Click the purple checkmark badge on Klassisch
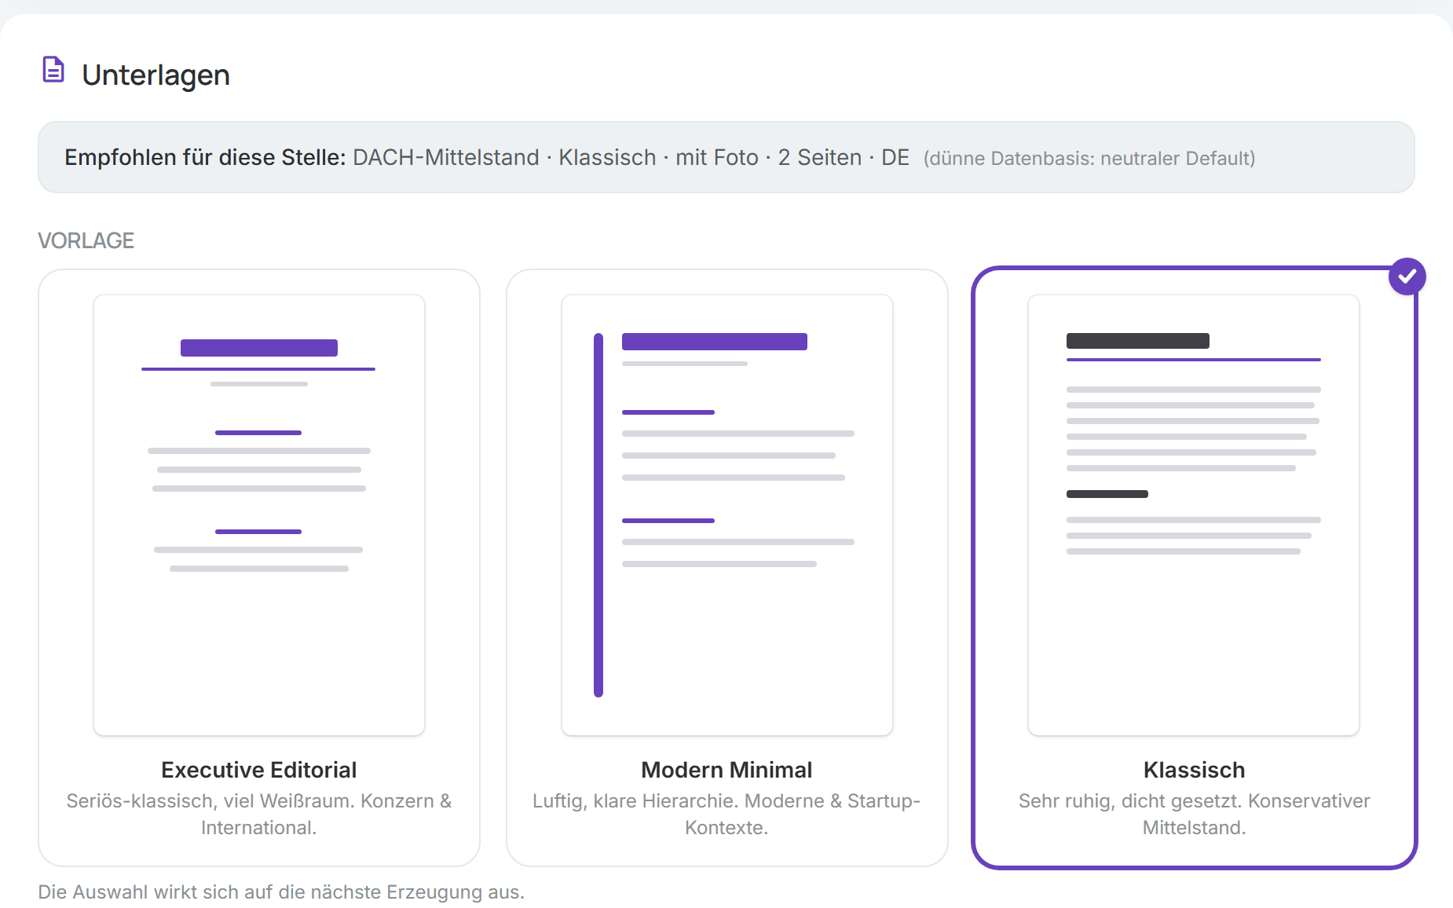 (x=1407, y=276)
